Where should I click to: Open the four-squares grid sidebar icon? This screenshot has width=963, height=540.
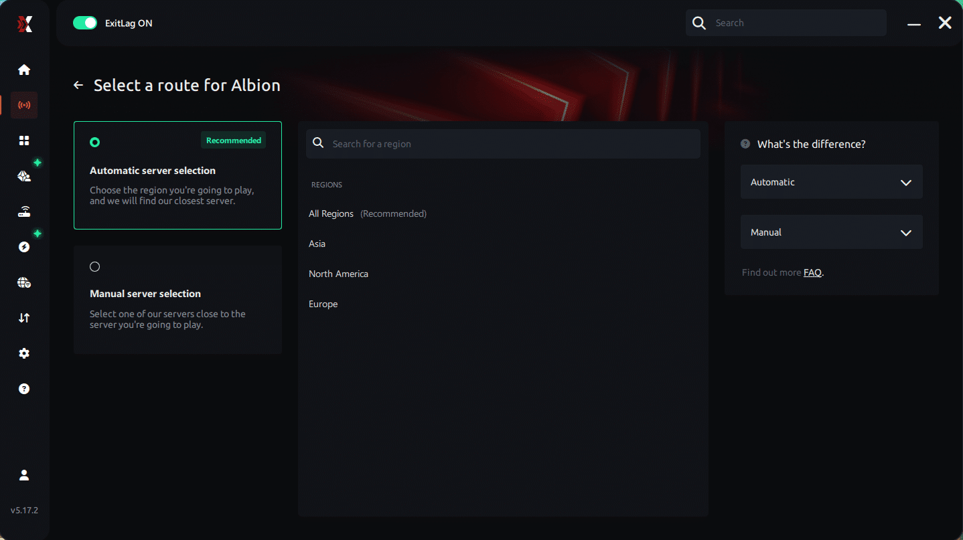(x=24, y=141)
